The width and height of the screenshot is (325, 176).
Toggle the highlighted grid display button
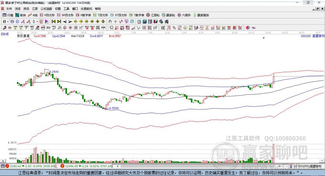12,21
